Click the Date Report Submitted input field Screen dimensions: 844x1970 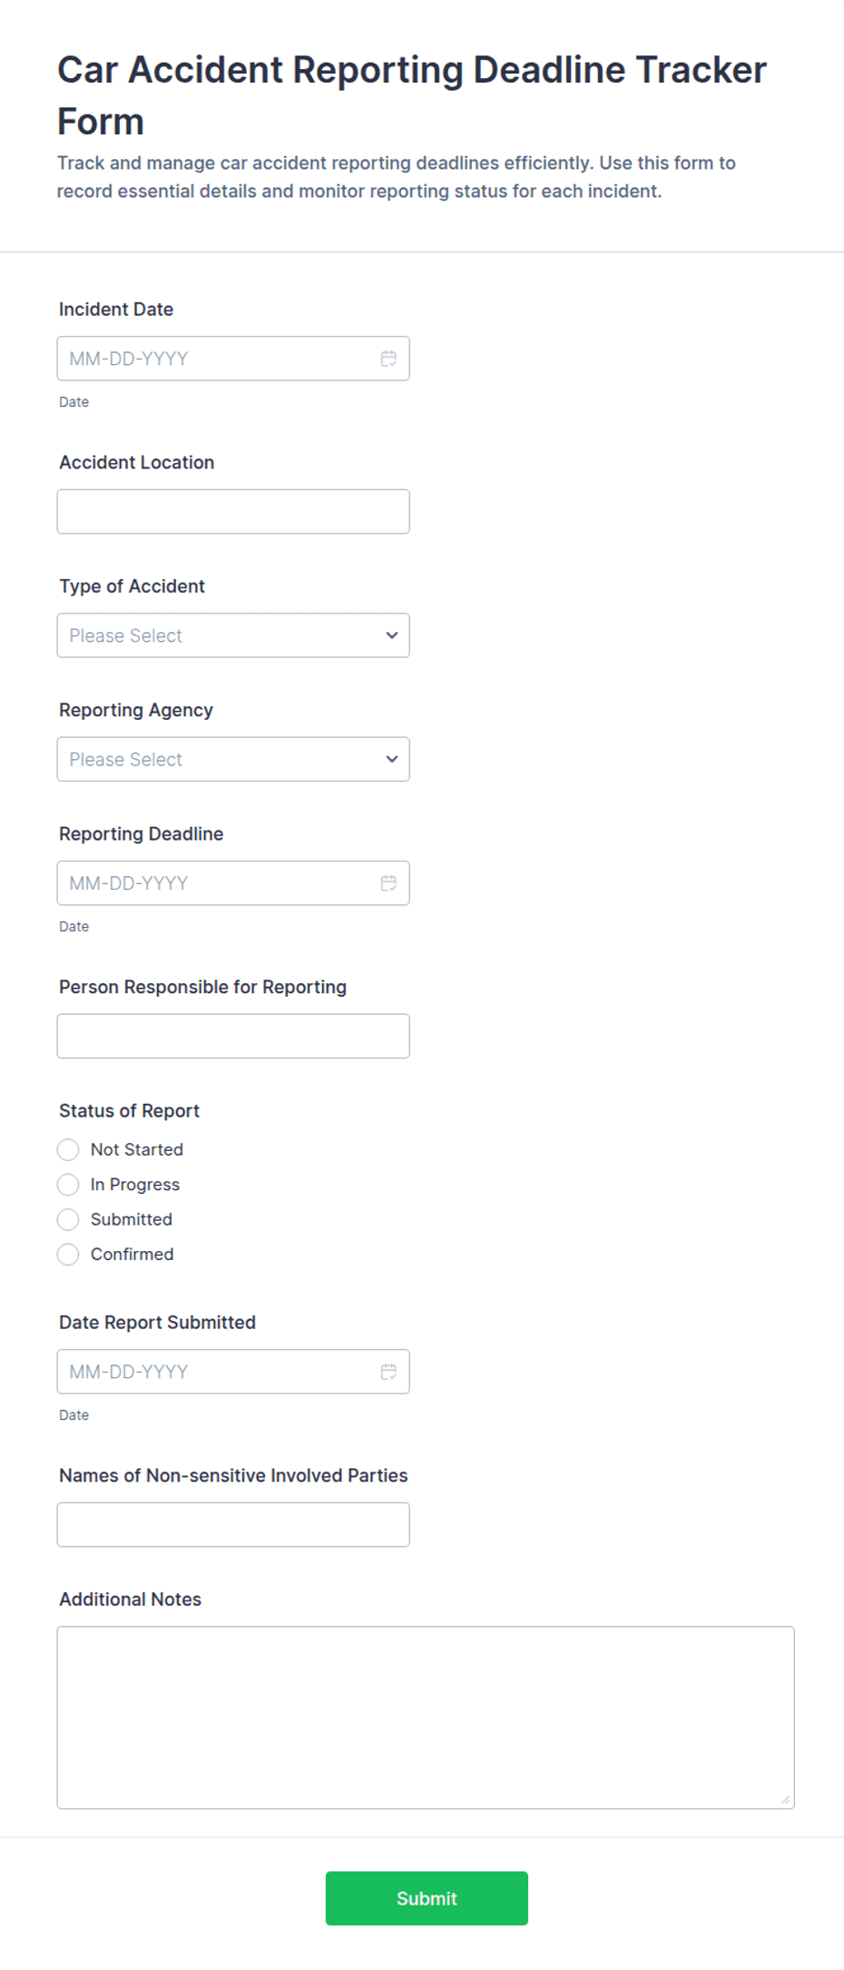233,1372
